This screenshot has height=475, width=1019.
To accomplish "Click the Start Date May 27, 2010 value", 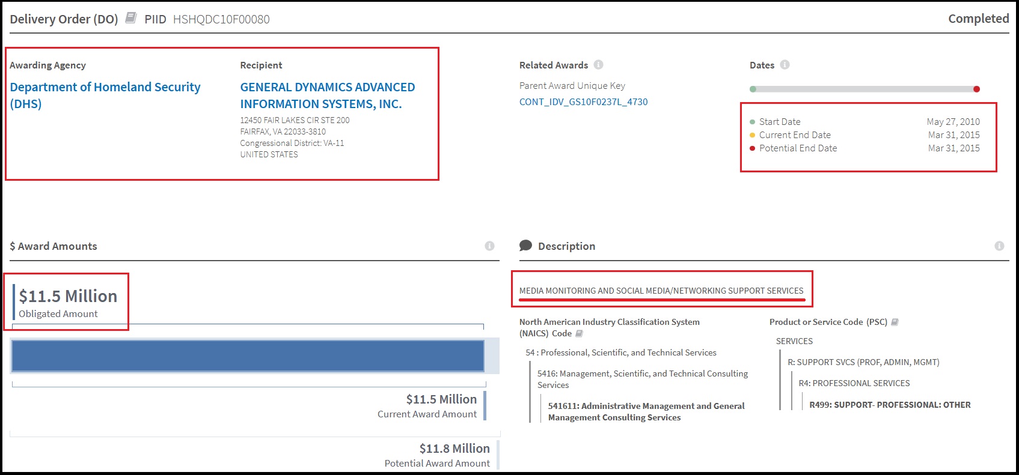I will pyautogui.click(x=953, y=121).
